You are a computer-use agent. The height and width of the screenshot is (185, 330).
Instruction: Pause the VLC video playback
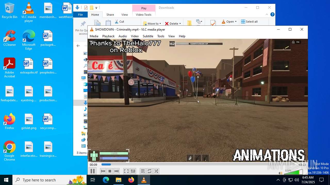coord(93,171)
